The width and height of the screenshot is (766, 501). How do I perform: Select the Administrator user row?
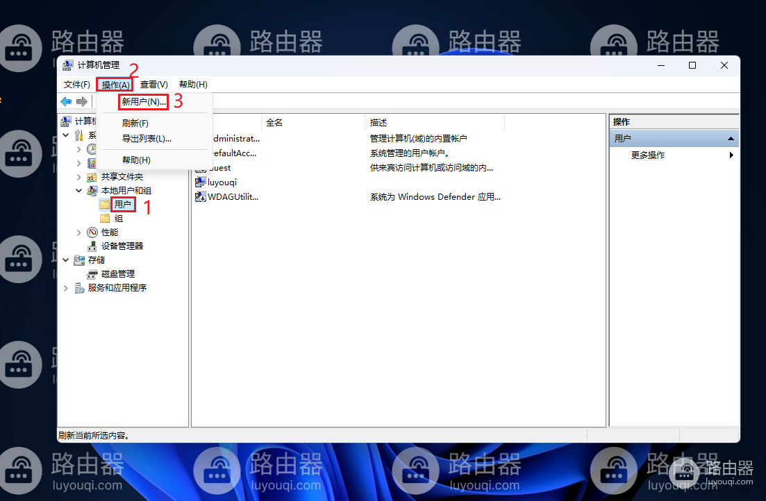tap(236, 139)
